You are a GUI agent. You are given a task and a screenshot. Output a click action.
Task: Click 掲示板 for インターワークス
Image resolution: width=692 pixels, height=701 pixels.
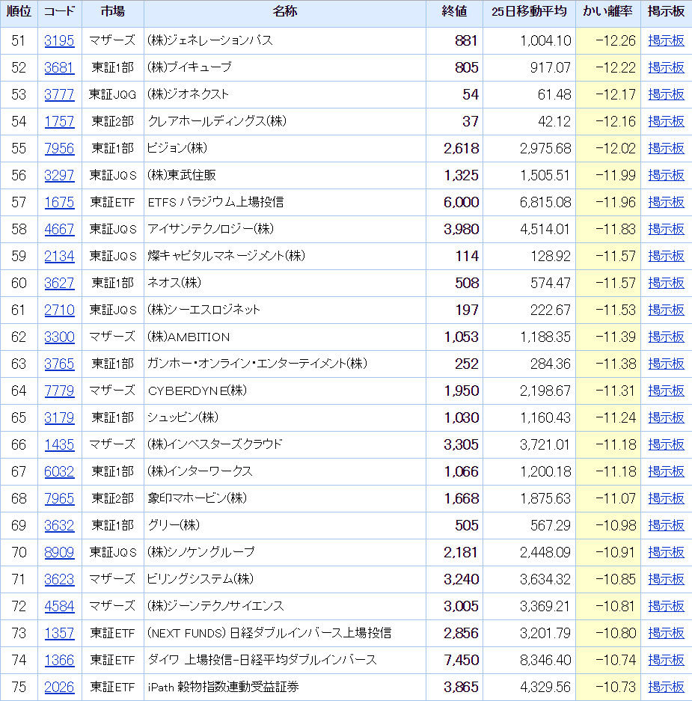(x=666, y=471)
